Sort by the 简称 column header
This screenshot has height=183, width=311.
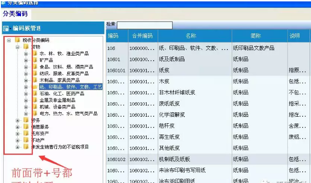click(x=260, y=36)
